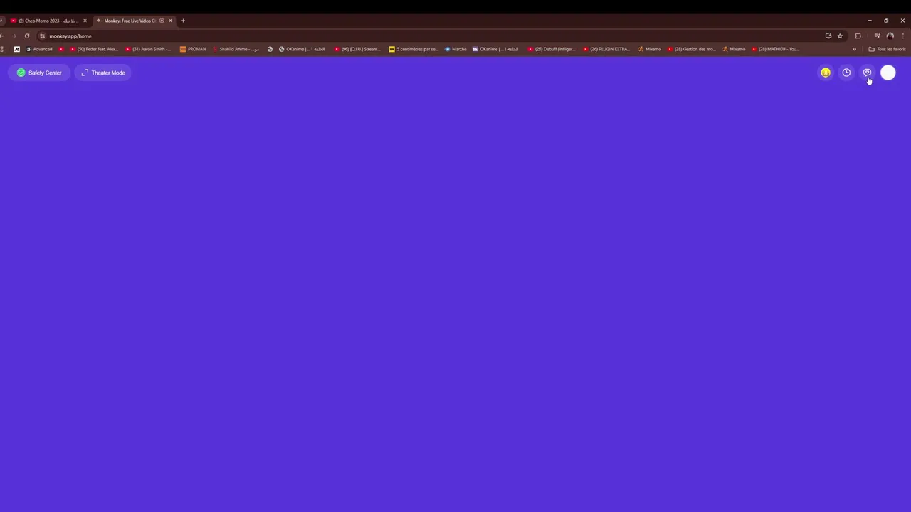The image size is (911, 512).
Task: Open the Safety Center
Action: pos(39,73)
